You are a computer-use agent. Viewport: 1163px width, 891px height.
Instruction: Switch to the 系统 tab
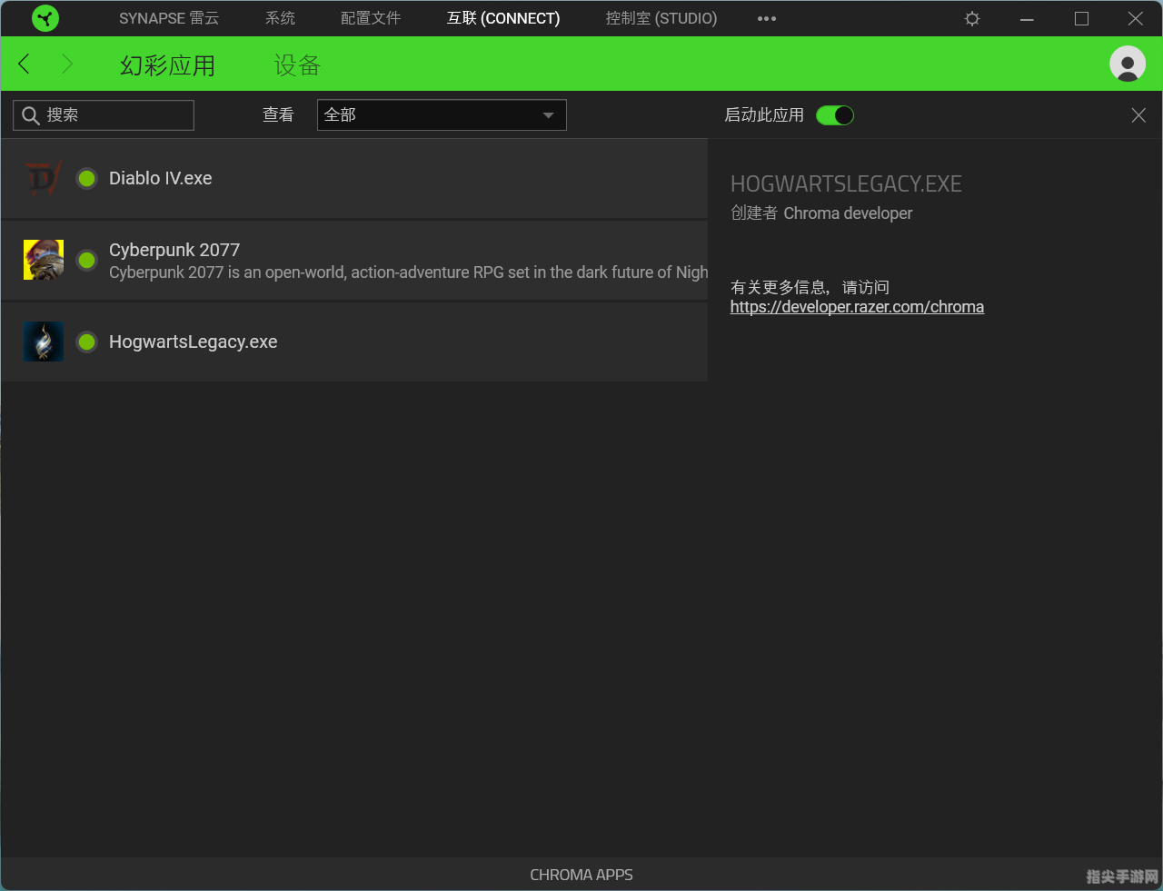pyautogui.click(x=280, y=18)
